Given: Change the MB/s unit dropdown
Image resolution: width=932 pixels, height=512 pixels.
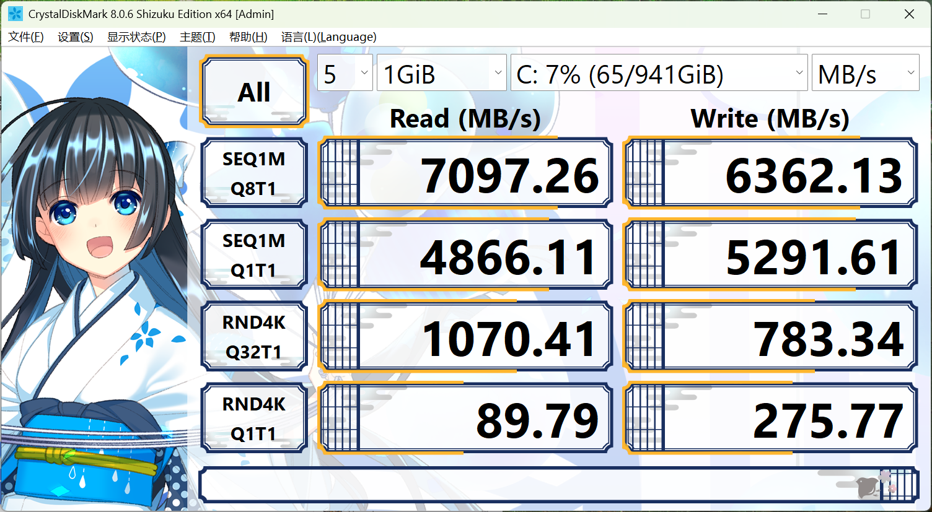Looking at the screenshot, I should 865,73.
